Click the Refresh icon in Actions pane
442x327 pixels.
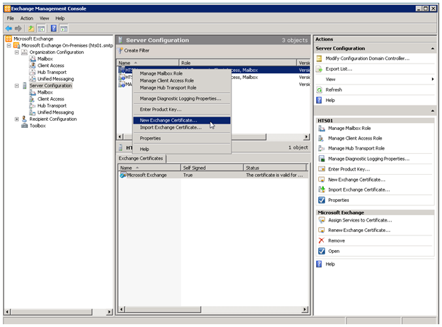(x=319, y=90)
